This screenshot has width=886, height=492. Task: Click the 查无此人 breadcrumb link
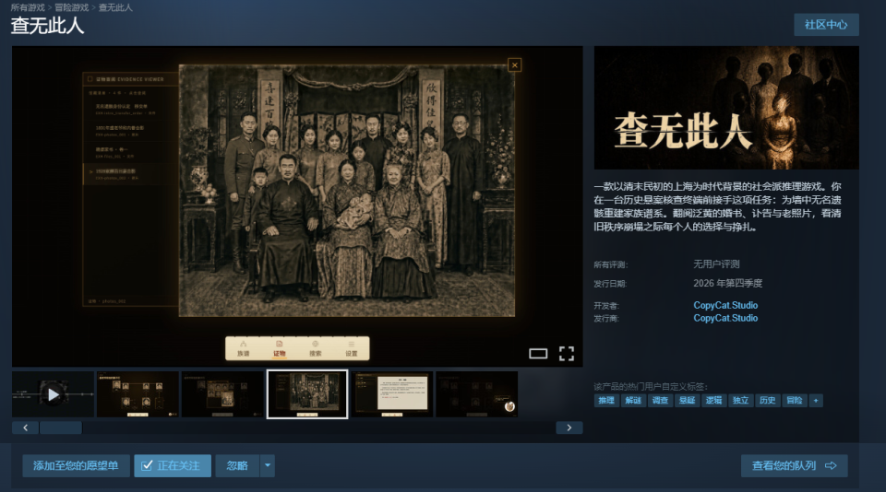click(x=115, y=7)
